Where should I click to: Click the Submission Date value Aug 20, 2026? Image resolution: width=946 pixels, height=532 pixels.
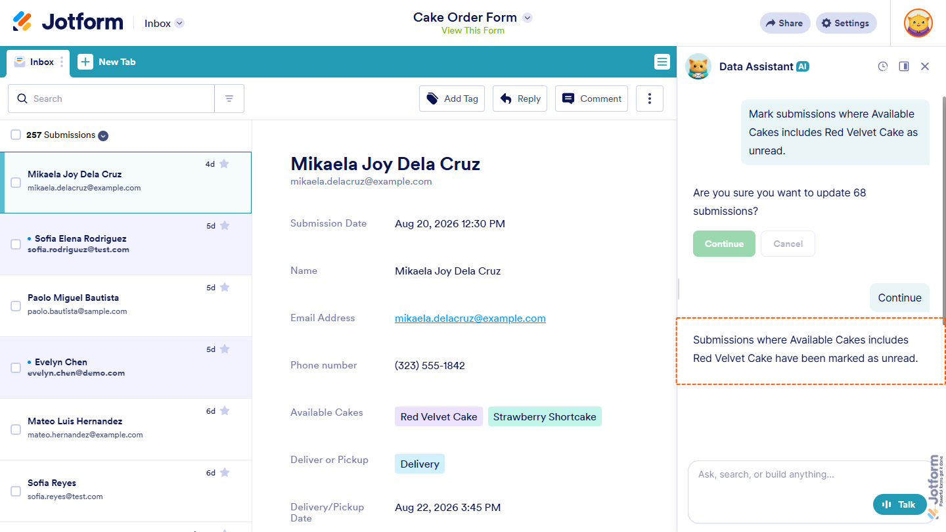tap(450, 224)
